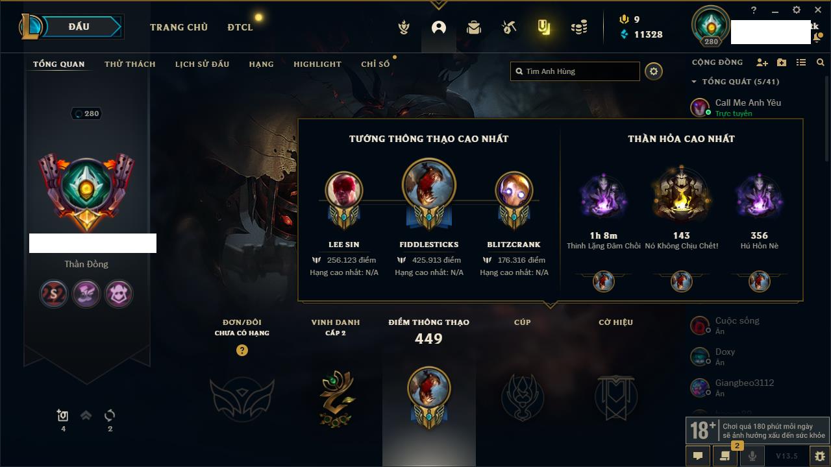
Task: Open the Clash trophy icon in top bar
Action: coord(404,27)
